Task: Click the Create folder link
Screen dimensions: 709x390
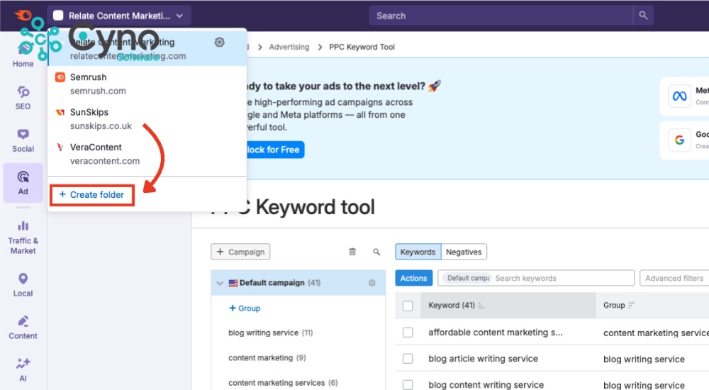Action: click(x=91, y=195)
